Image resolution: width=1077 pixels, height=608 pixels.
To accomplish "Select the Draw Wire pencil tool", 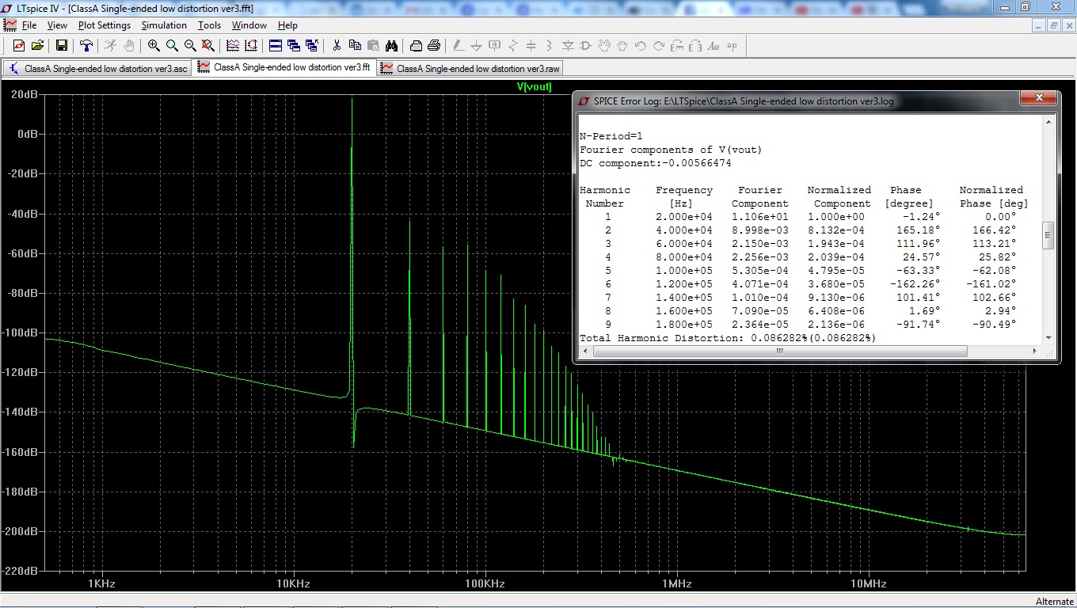I will (x=459, y=45).
